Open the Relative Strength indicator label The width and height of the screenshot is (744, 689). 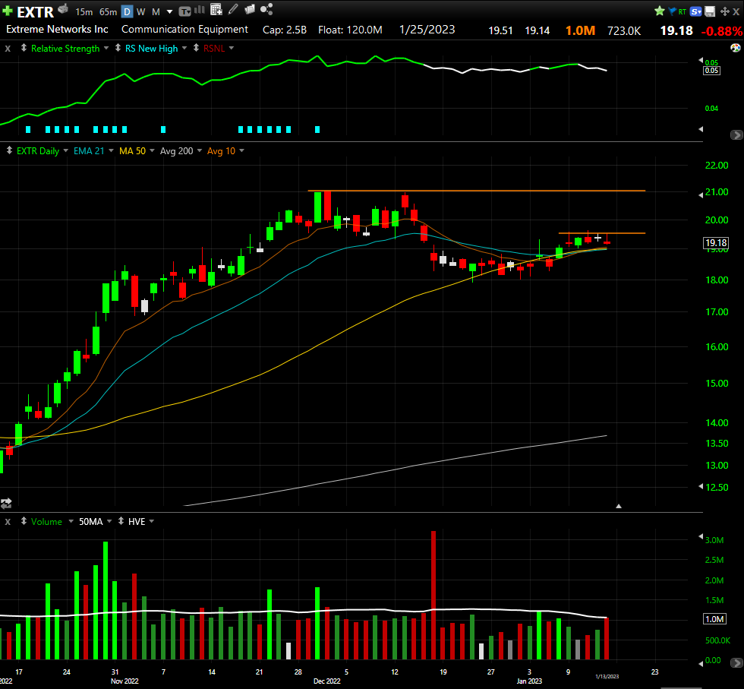tap(65, 49)
